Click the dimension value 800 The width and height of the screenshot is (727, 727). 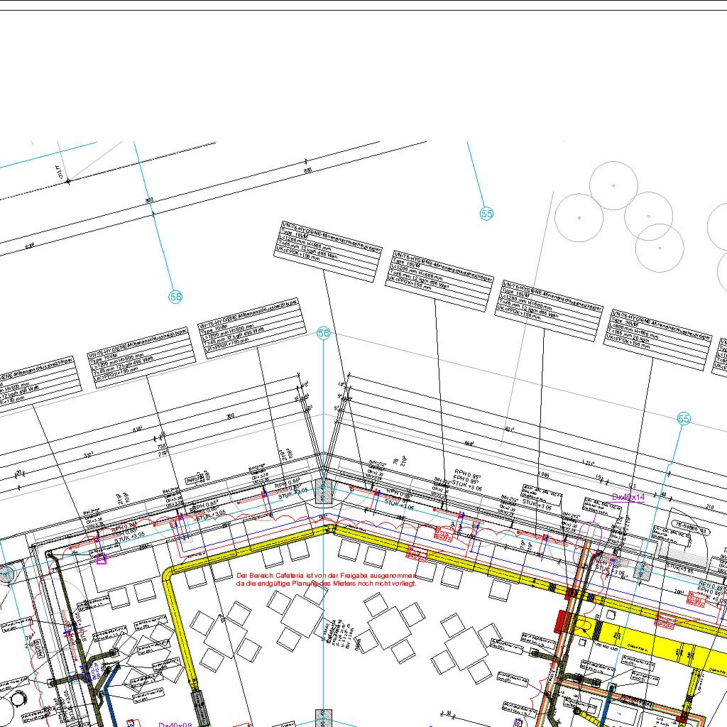tap(307, 170)
